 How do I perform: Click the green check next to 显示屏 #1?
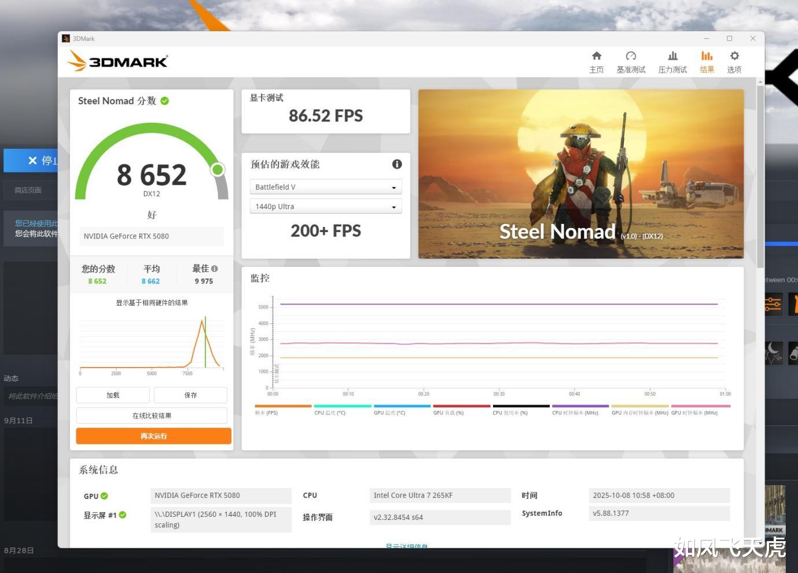point(123,515)
